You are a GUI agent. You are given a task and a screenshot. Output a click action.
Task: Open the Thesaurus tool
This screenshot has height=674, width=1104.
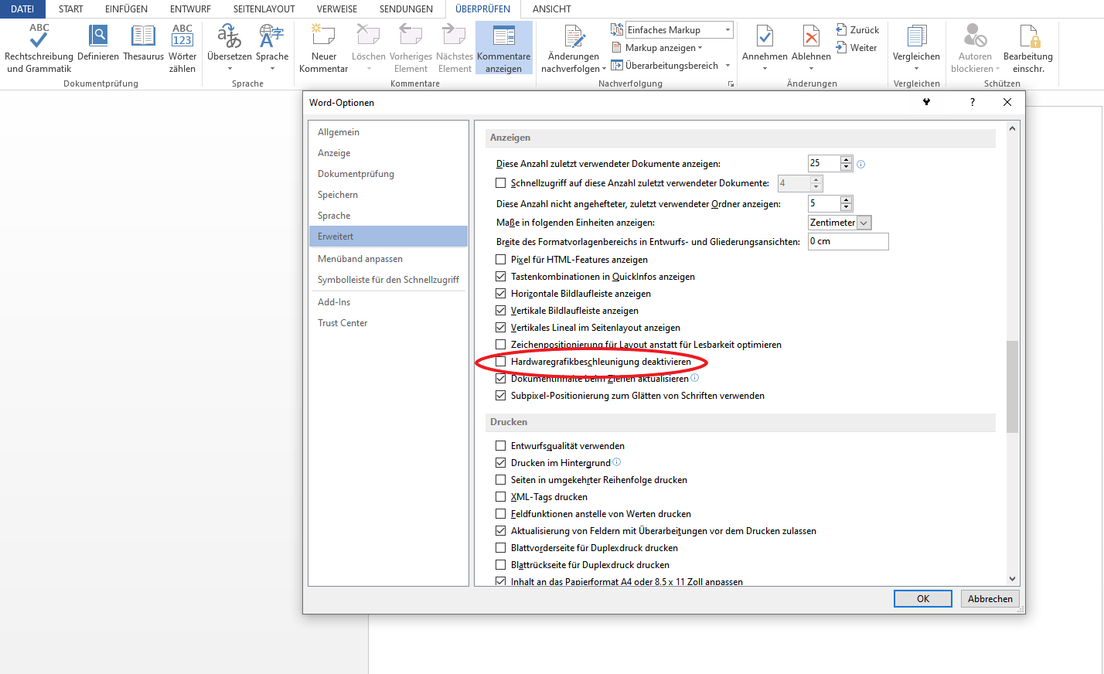point(143,43)
